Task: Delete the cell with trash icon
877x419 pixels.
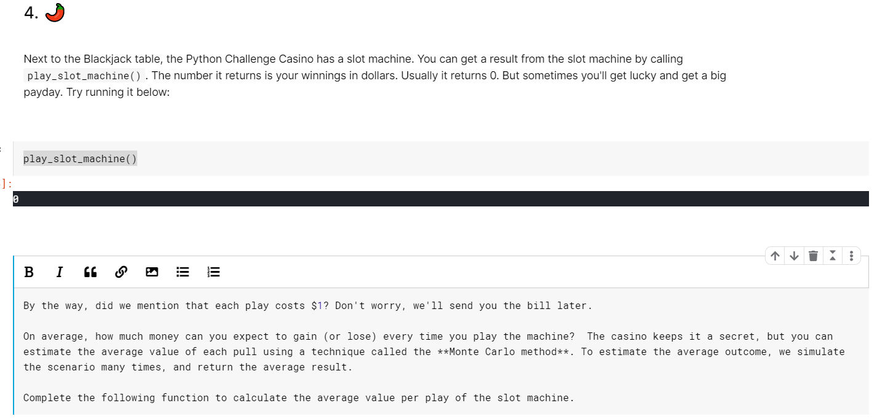Action: [x=813, y=256]
